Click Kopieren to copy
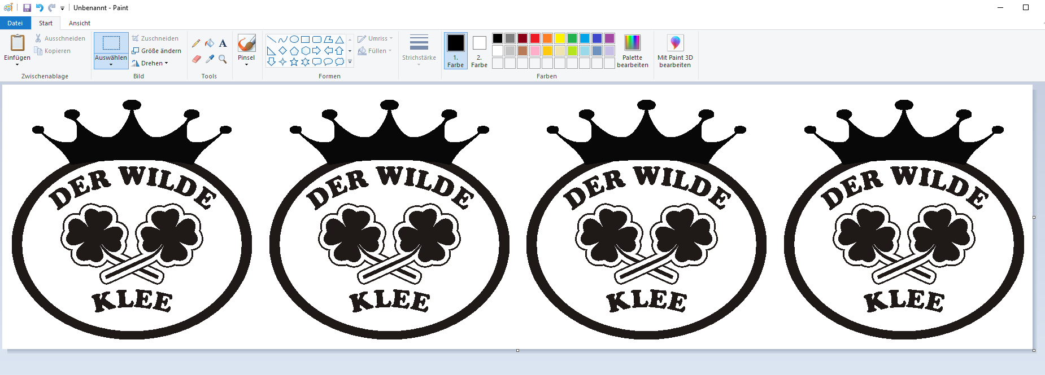The width and height of the screenshot is (1045, 375). (53, 51)
